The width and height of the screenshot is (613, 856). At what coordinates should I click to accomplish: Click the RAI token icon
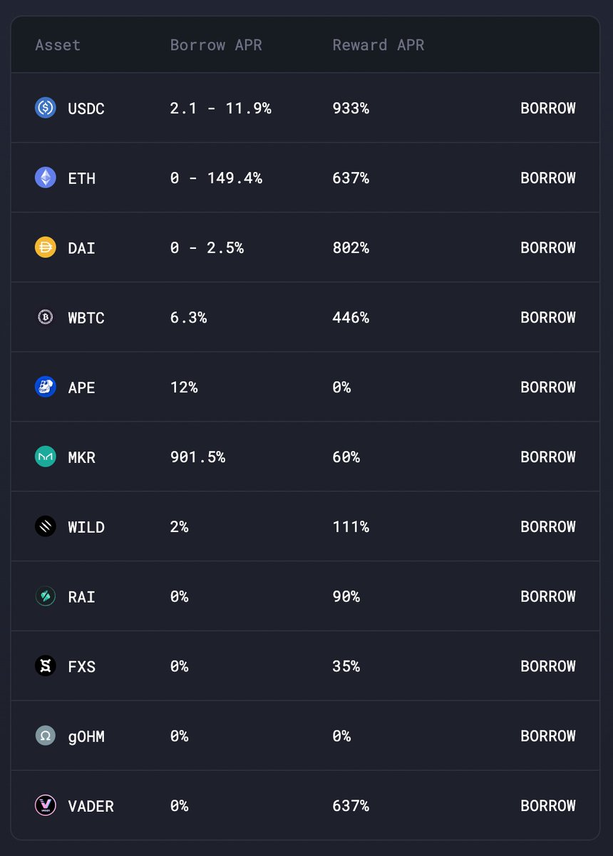click(46, 596)
